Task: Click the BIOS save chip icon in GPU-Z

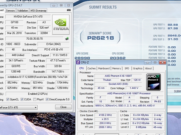Action: pyautogui.click(x=67, y=39)
